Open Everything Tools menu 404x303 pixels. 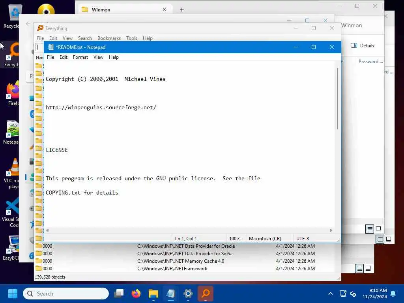(132, 38)
